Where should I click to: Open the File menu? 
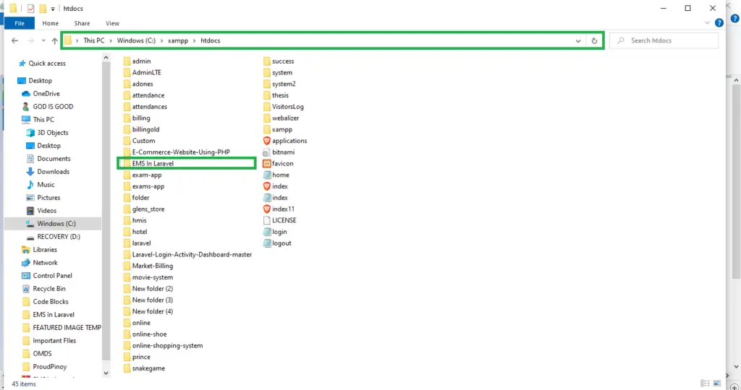(x=19, y=23)
